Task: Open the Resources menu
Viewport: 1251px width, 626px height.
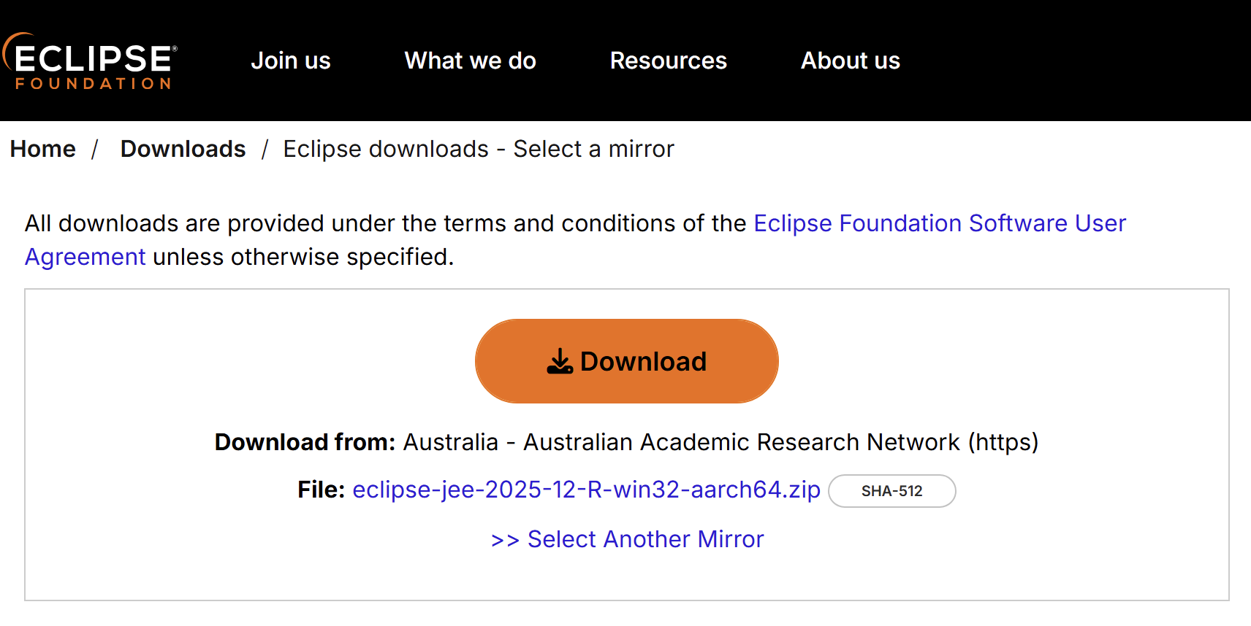Action: point(668,61)
